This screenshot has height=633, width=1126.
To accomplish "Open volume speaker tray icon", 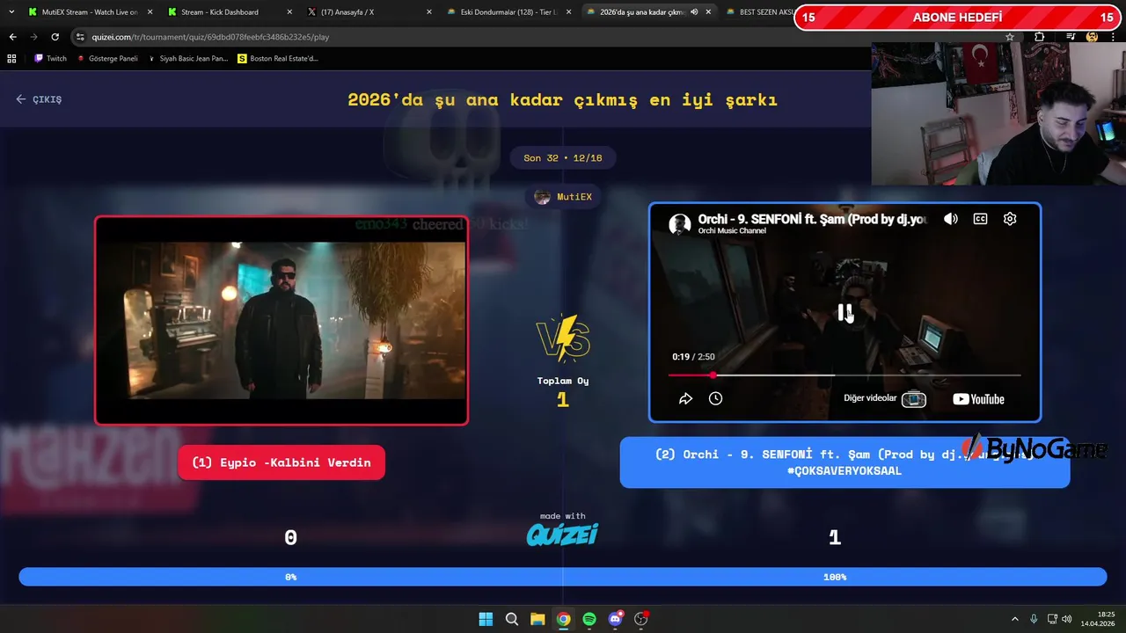I will coord(1066,619).
